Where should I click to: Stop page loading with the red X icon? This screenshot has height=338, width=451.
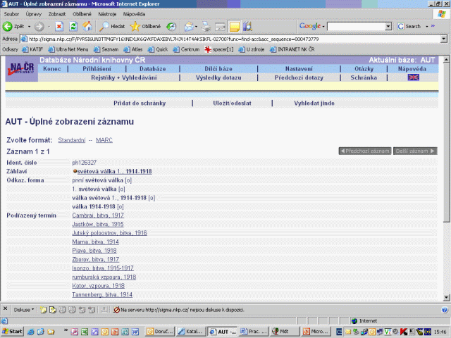[59, 27]
